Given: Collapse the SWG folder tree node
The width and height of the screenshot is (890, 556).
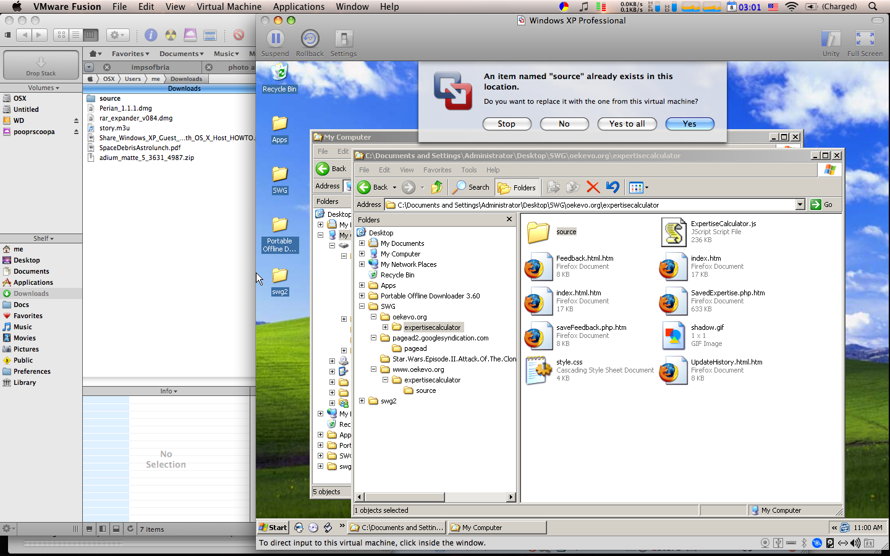Looking at the screenshot, I should pos(362,306).
